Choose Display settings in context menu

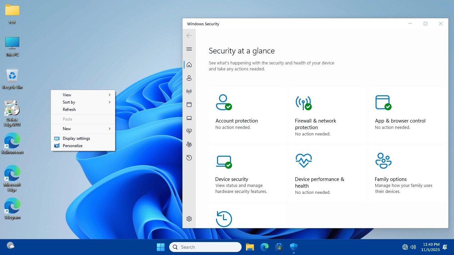(x=83, y=138)
